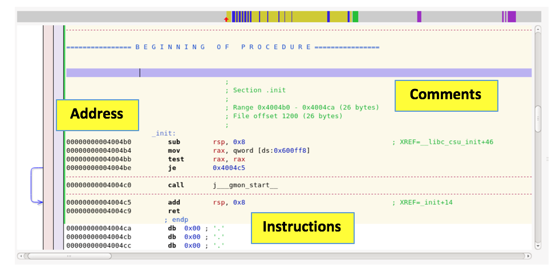Select the Range 0x4004b0 - 0x4004ca comment
The height and width of the screenshot is (276, 560).
(x=302, y=107)
